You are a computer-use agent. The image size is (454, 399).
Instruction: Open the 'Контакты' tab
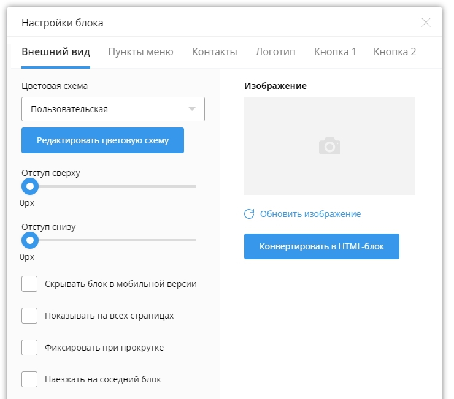click(x=215, y=51)
